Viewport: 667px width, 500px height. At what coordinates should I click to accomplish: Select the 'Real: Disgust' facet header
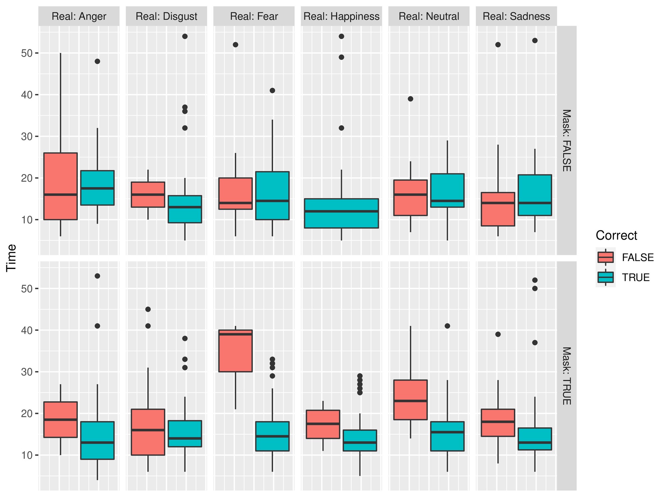pyautogui.click(x=166, y=16)
